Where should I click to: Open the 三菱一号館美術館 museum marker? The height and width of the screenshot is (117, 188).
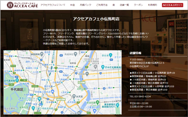33,108
